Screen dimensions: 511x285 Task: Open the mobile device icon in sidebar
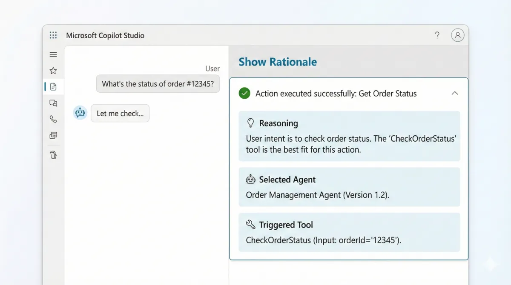(x=53, y=154)
